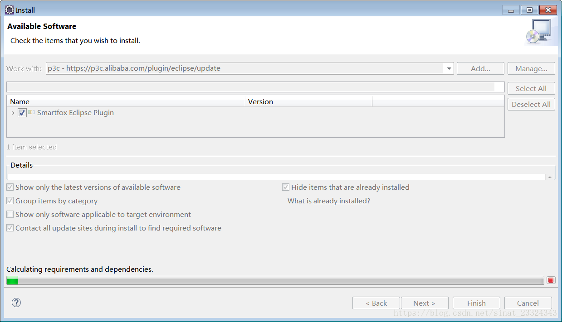
Task: Click the Smartfox Eclipse Plugin category icon
Action: click(x=31, y=112)
